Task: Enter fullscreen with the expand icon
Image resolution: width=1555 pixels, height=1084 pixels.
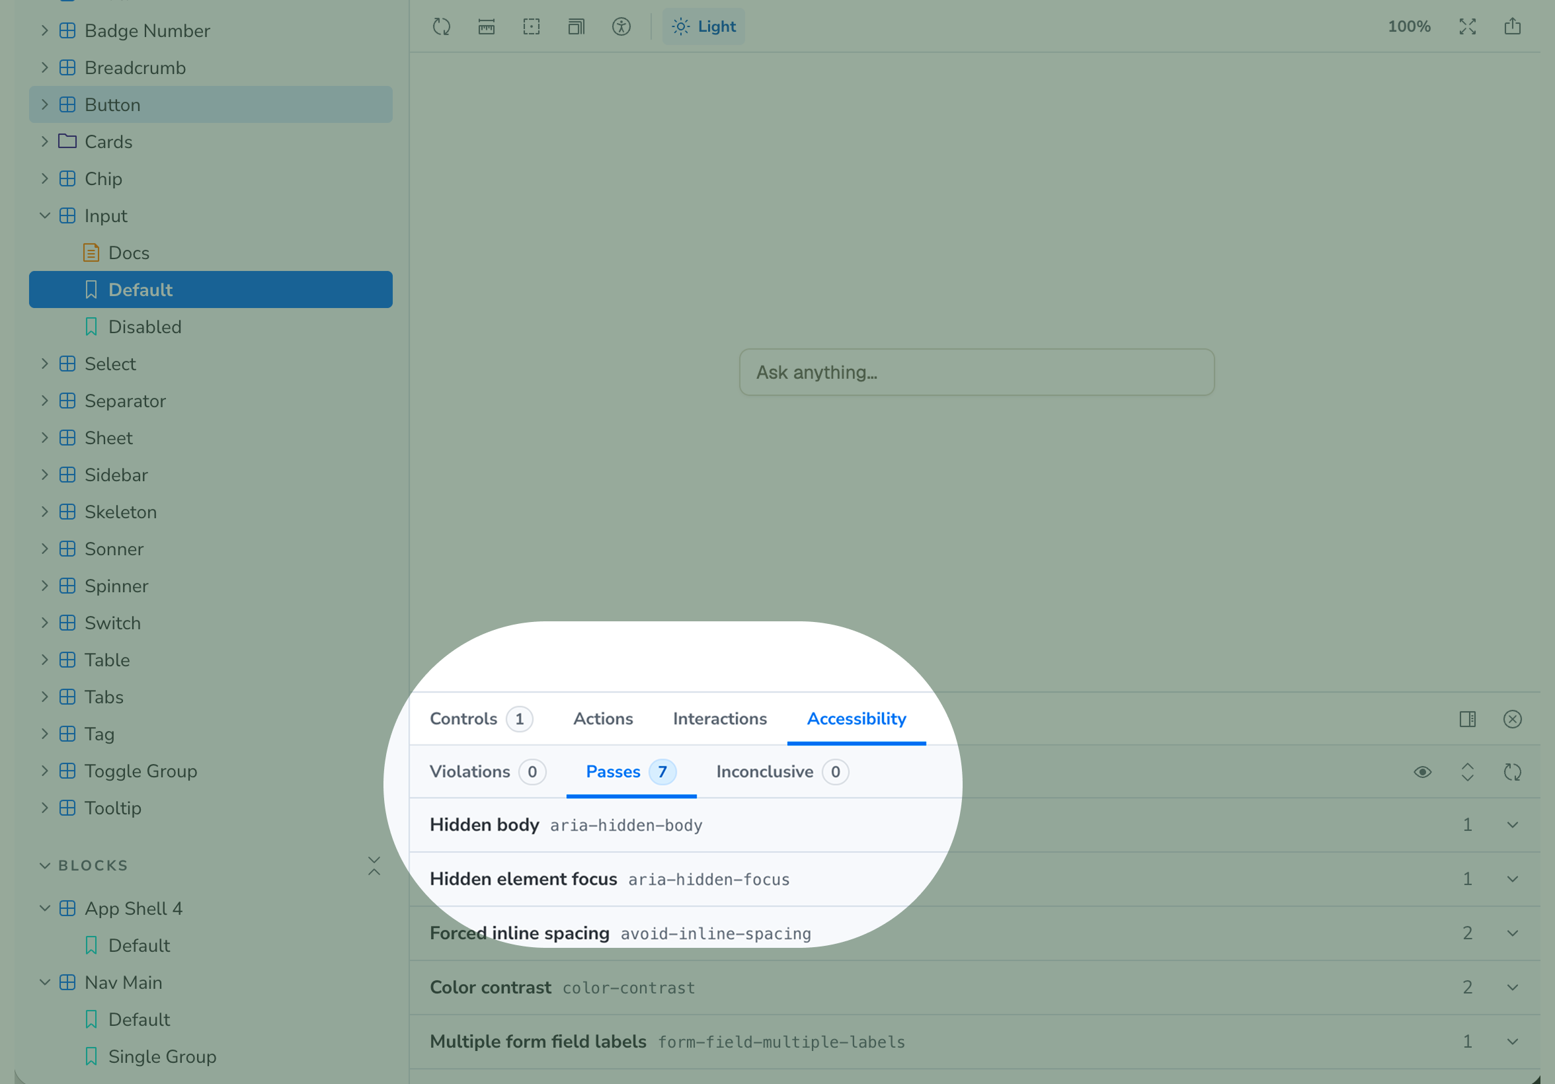Action: [x=1468, y=26]
